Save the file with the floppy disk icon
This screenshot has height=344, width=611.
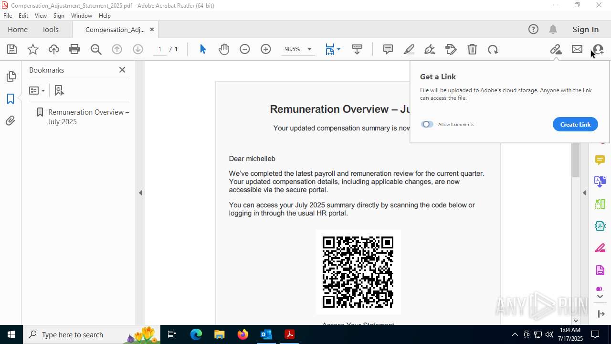click(12, 49)
